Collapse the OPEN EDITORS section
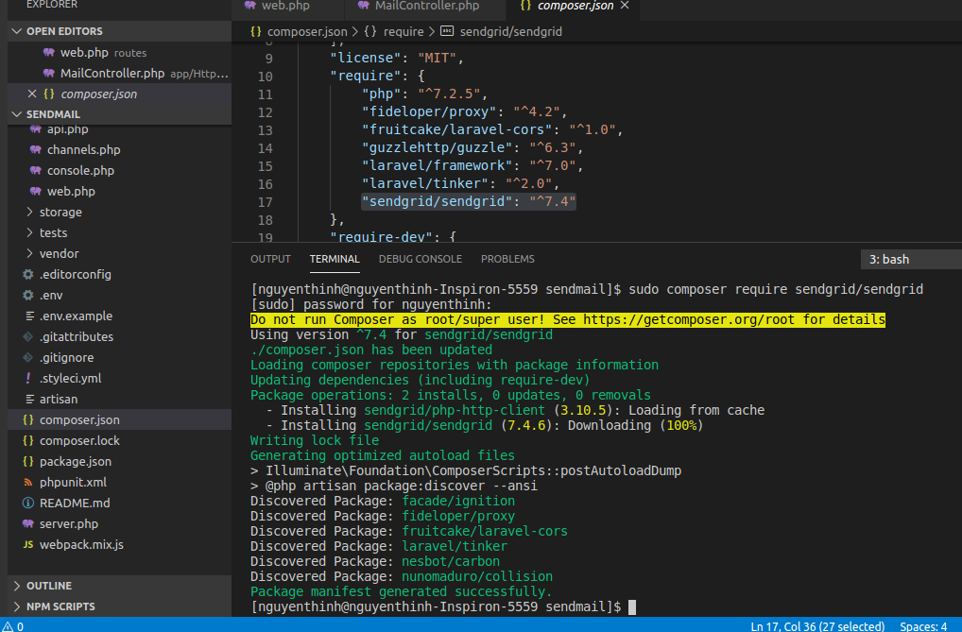 tap(16, 31)
